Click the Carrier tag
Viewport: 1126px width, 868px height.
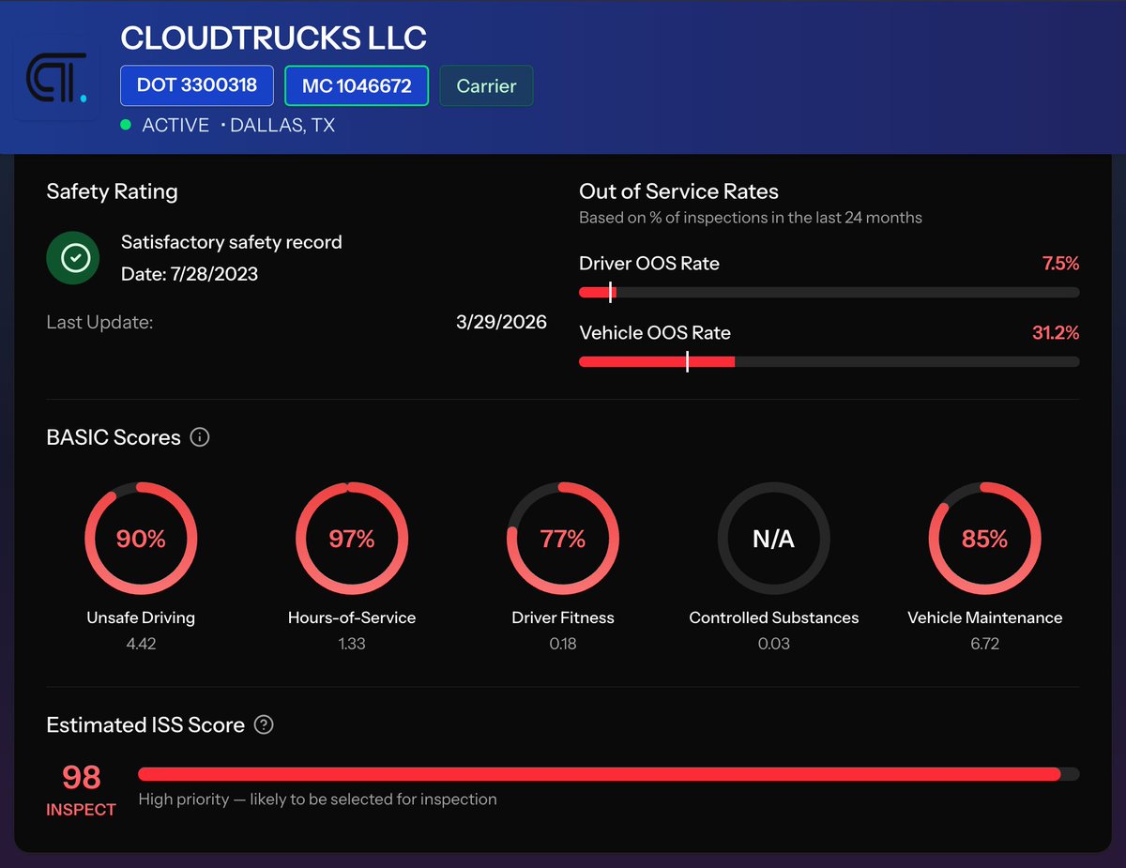click(x=486, y=85)
